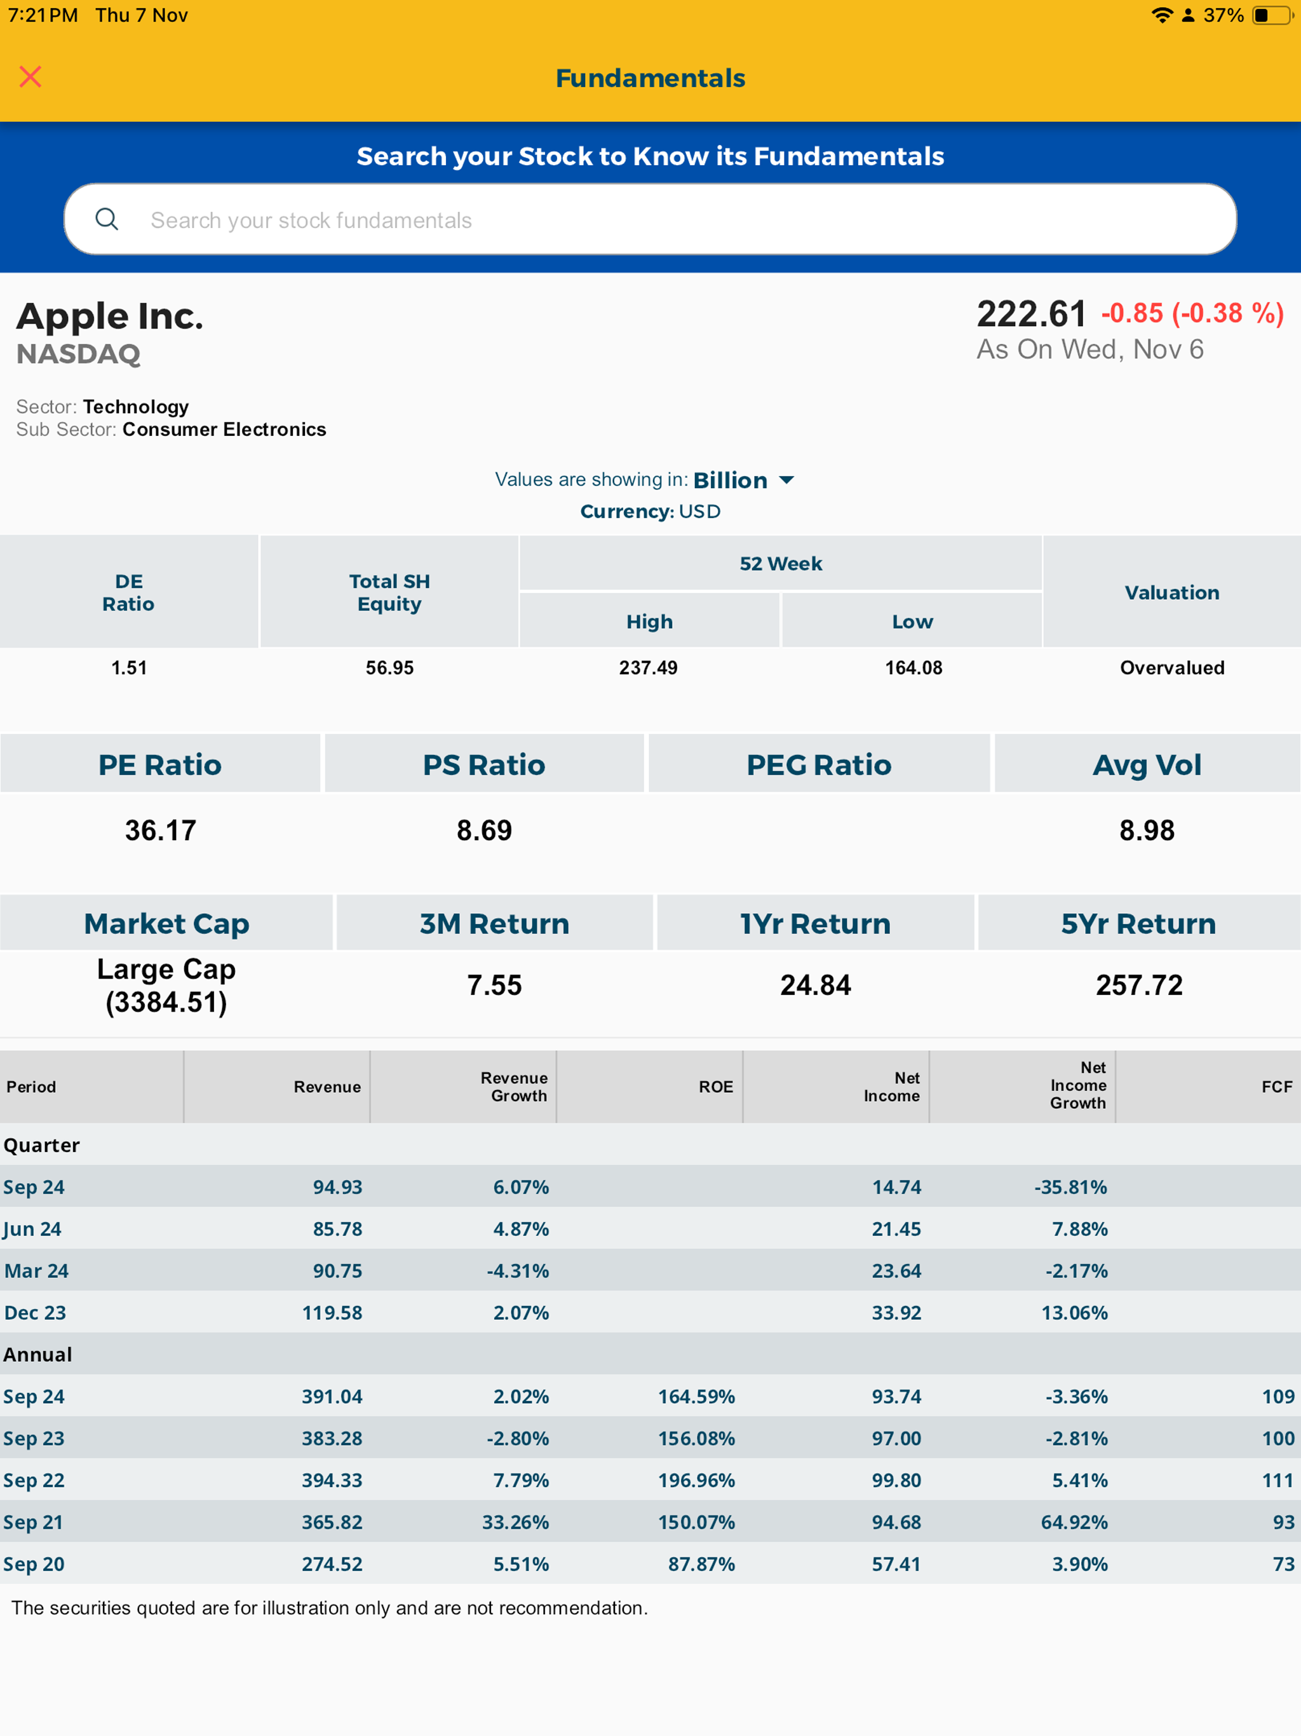Tap the price change -0.85 (-0.38 %)
The height and width of the screenshot is (1736, 1301).
1193,313
